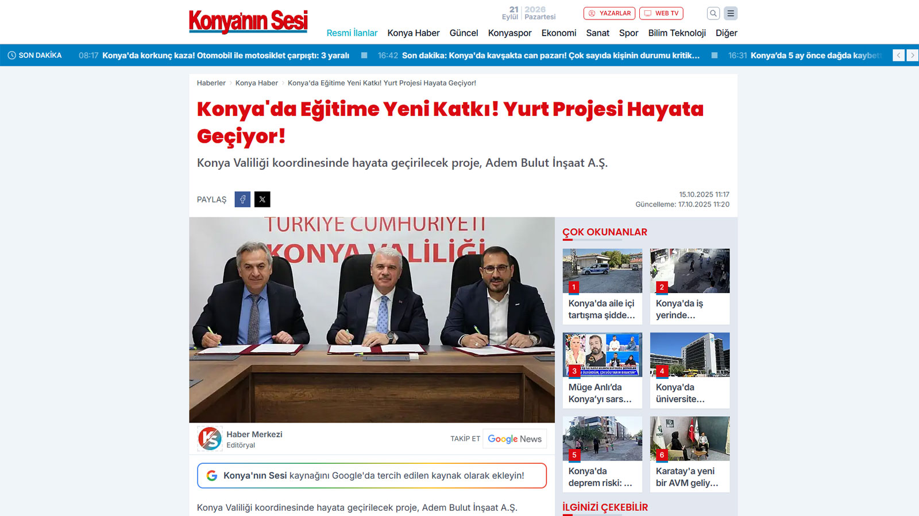Image resolution: width=919 pixels, height=516 pixels.
Task: Click previous arrow in breaking news ticker
Action: tap(899, 55)
